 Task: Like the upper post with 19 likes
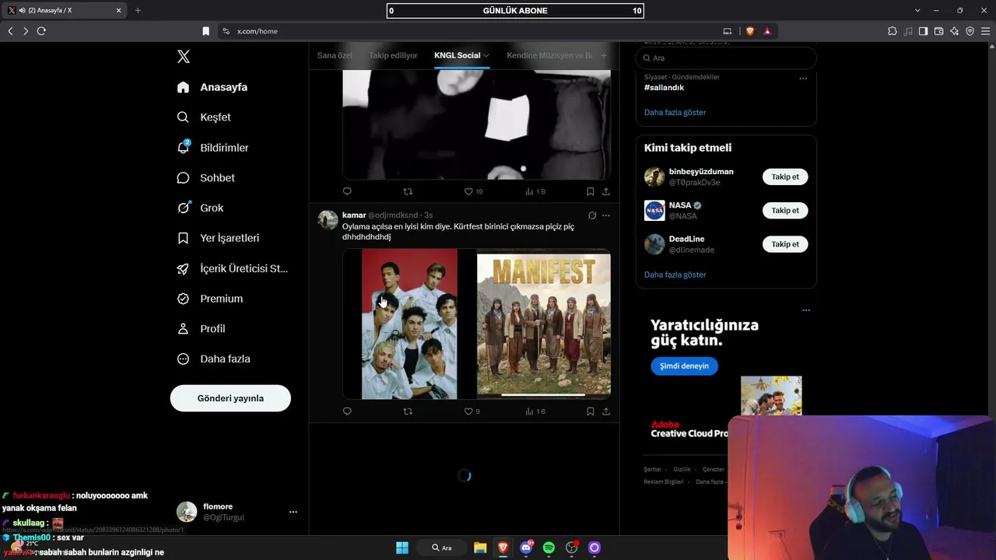tap(473, 191)
